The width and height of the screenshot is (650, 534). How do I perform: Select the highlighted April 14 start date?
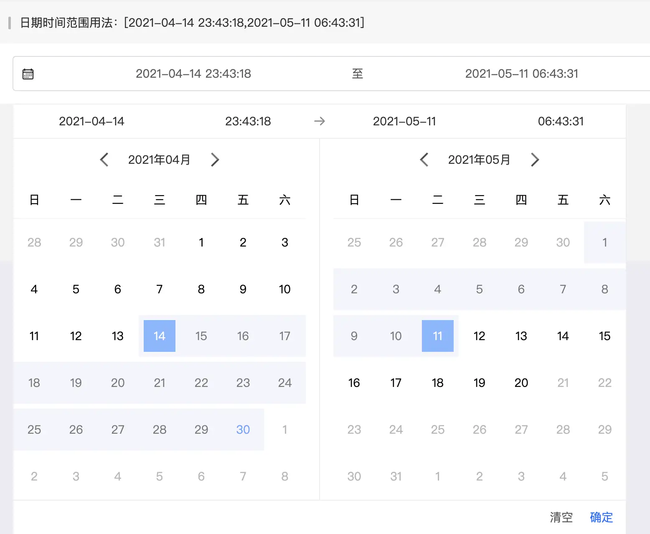point(160,336)
